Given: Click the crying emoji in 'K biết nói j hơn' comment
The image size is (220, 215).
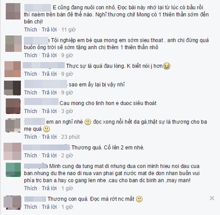Looking at the screenshot, I should pyautogui.click(x=167, y=66).
